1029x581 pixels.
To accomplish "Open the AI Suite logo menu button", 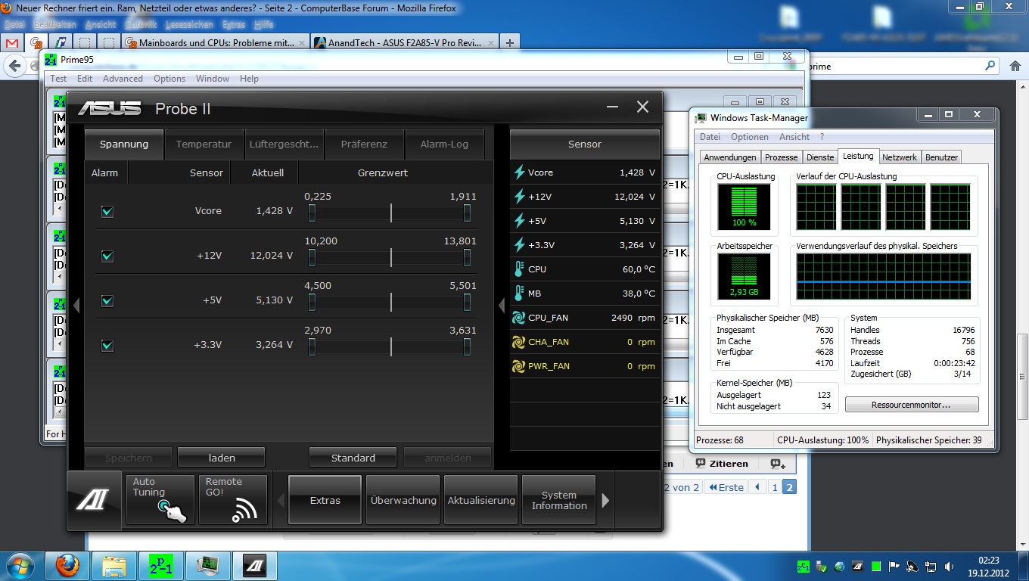I will 95,500.
